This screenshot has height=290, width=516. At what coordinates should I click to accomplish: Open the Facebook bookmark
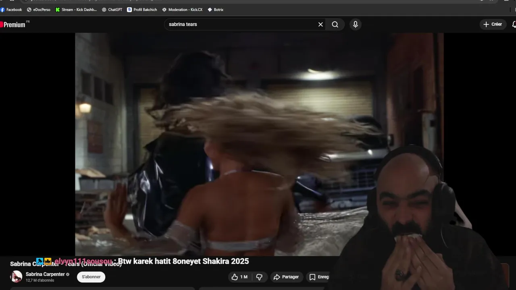point(11,10)
